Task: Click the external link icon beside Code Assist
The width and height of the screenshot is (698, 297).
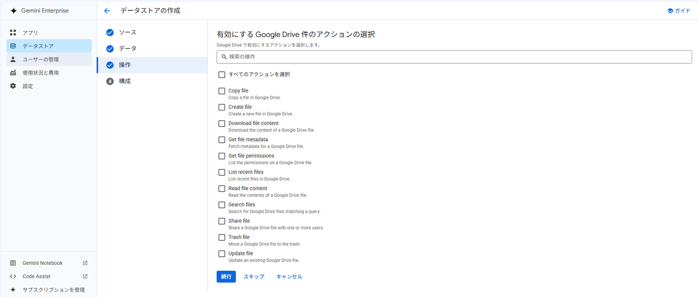Action: [85, 276]
